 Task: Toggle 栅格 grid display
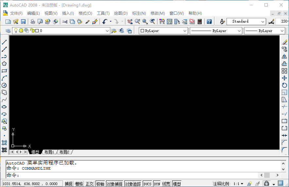coord(79,184)
